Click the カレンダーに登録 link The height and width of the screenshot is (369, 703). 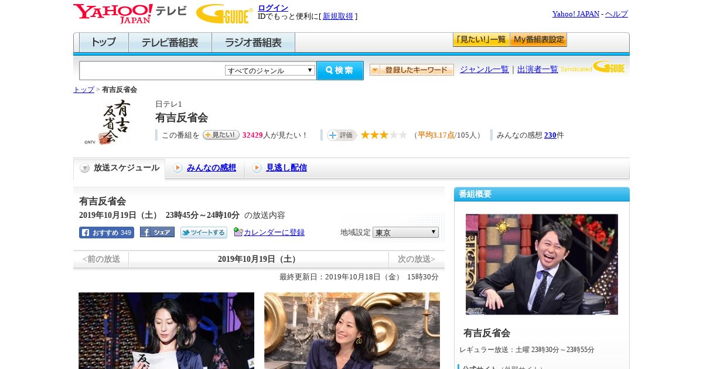274,233
